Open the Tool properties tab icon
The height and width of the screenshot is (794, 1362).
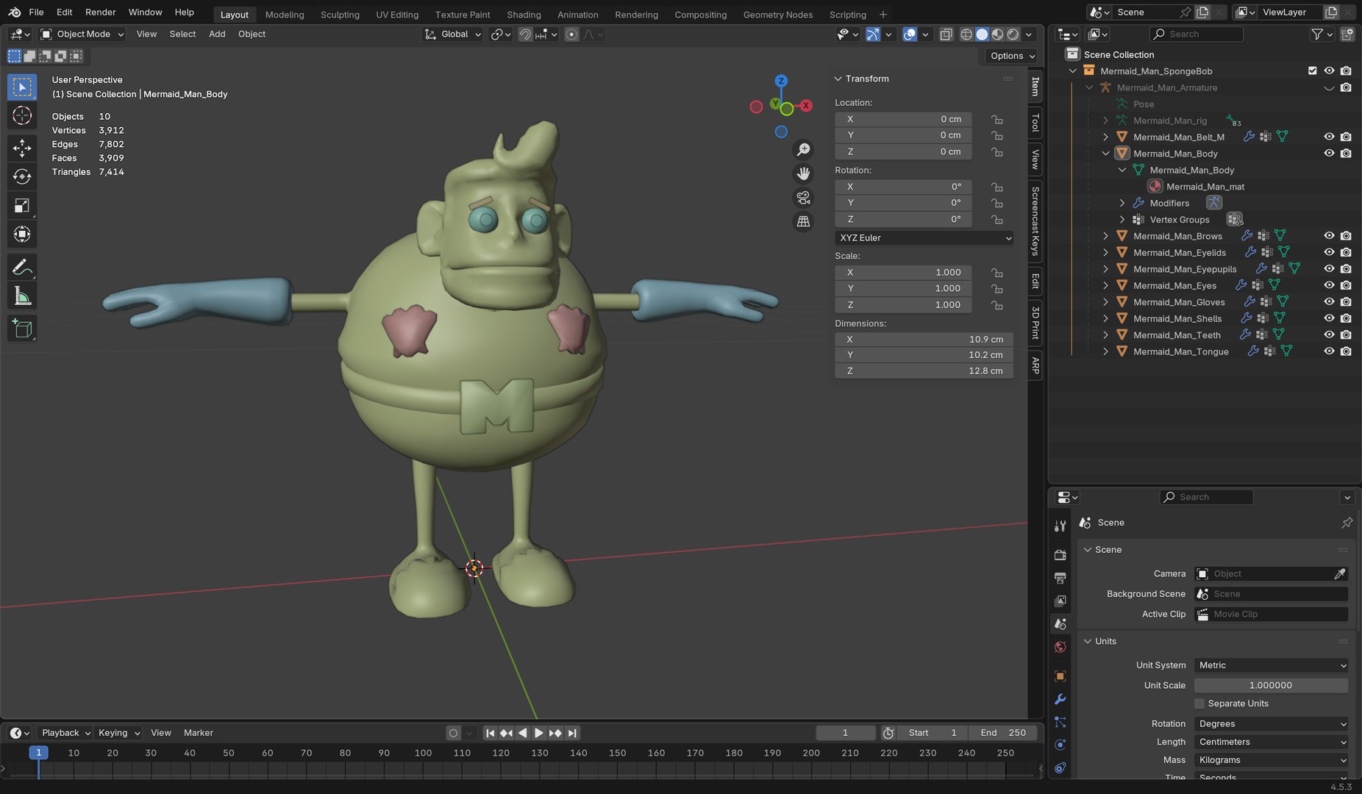coord(1060,526)
